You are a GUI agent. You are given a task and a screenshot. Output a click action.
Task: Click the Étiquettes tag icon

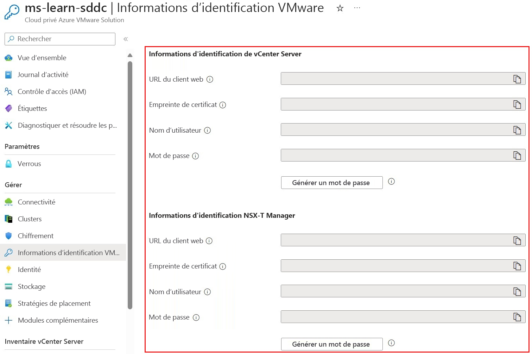click(8, 108)
